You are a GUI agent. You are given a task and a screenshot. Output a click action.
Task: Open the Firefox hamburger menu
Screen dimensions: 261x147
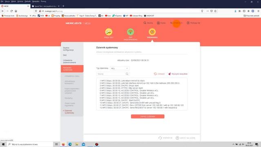tap(258, 11)
